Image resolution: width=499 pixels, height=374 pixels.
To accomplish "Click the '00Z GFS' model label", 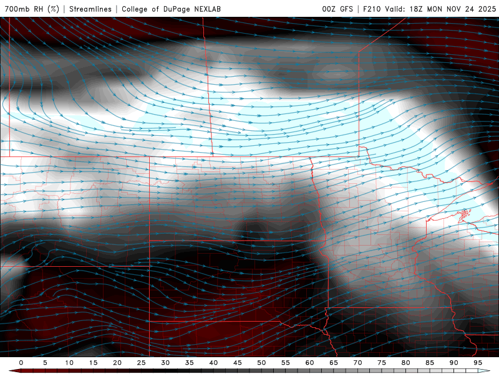I will point(337,9).
